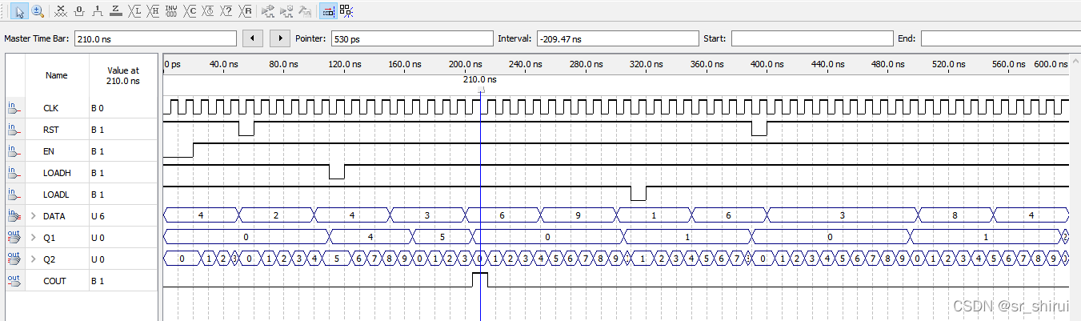Image resolution: width=1081 pixels, height=321 pixels.
Task: Apply Weak High H value
Action: 153,11
